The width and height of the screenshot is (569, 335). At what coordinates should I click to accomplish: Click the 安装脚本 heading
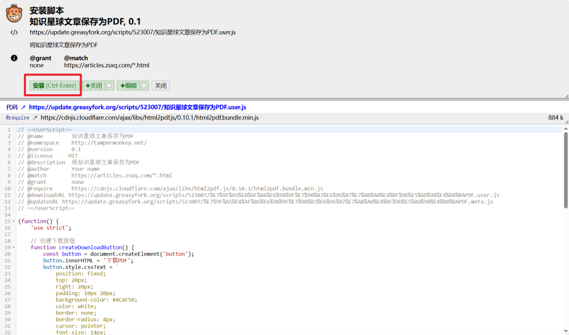point(47,11)
